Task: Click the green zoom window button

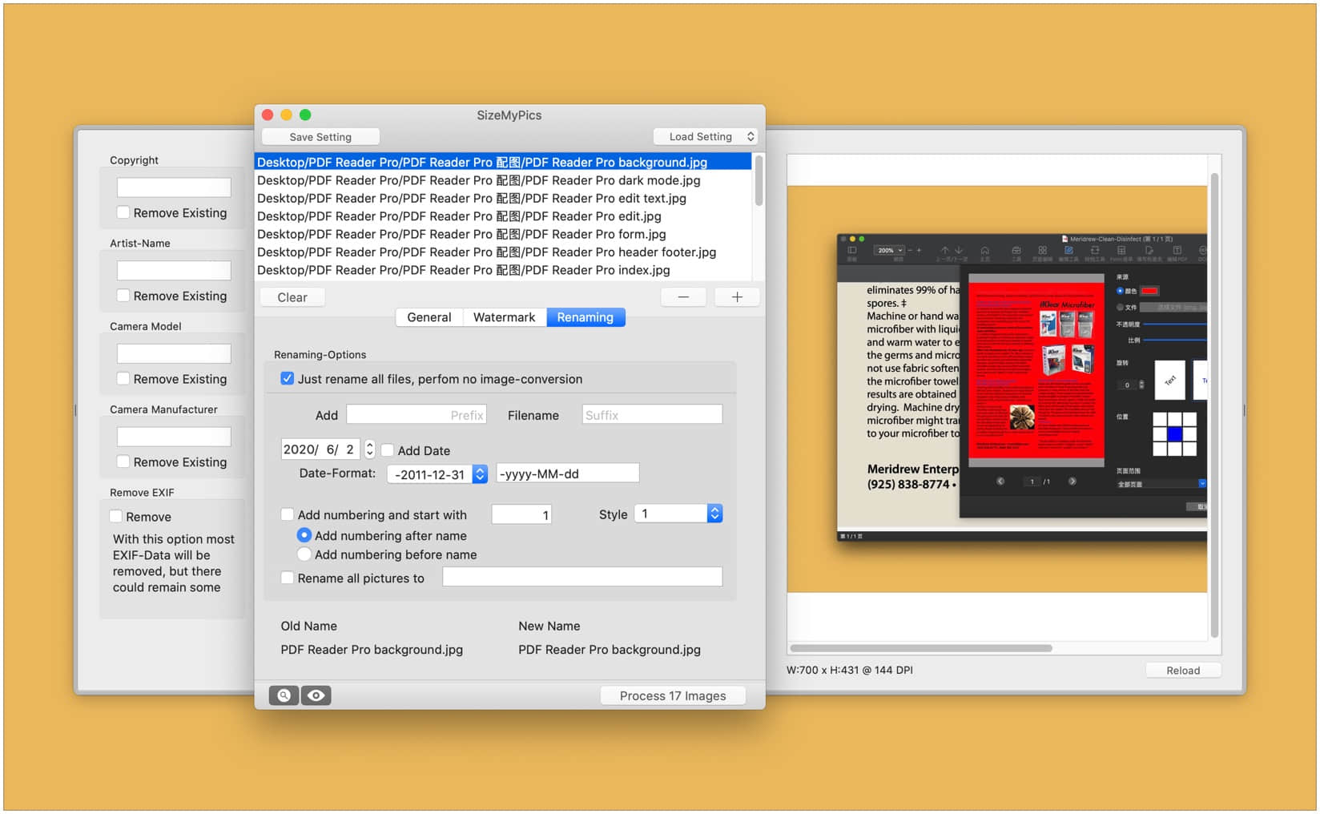Action: 305,115
